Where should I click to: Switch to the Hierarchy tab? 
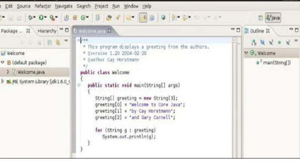(x=47, y=31)
